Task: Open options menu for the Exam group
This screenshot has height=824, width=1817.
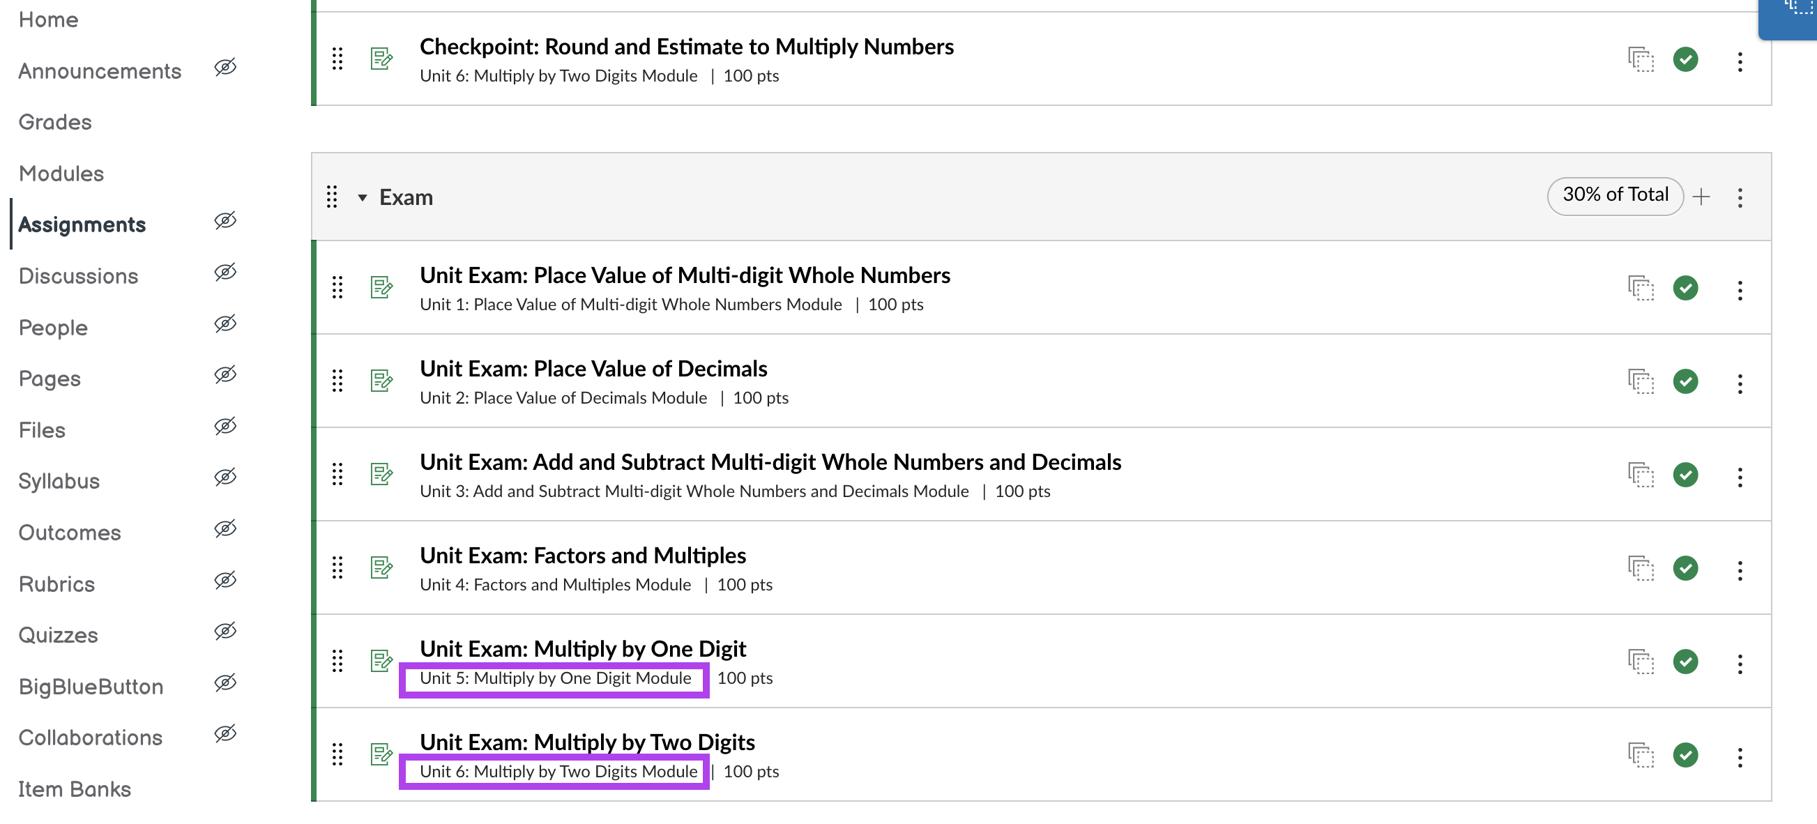Action: click(x=1740, y=197)
